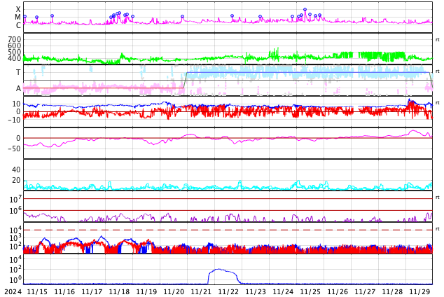Click the 11/22 date label
Viewport: 444px width, 297px height.
point(228,292)
